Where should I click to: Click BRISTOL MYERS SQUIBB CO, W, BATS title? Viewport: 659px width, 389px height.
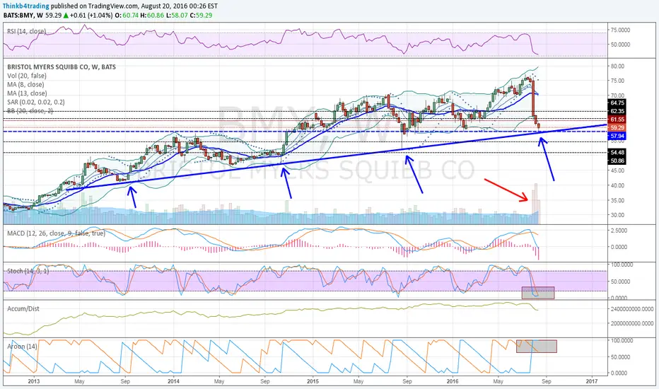(x=62, y=67)
